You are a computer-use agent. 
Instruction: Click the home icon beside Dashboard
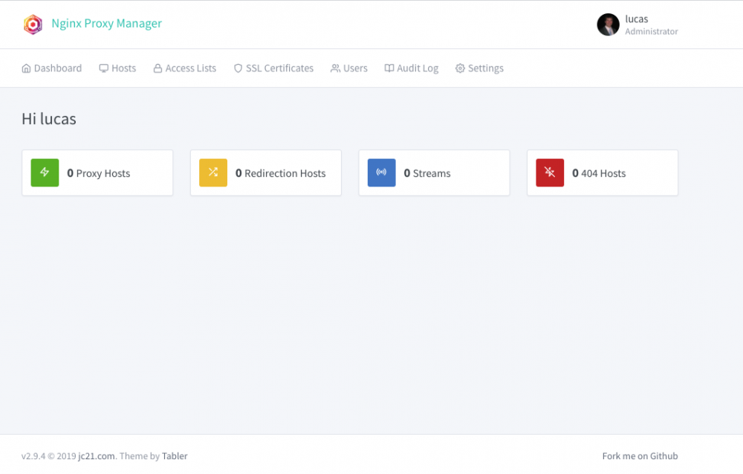click(x=27, y=68)
